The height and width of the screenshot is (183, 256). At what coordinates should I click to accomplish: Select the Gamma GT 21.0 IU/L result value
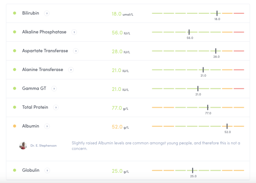coord(120,89)
